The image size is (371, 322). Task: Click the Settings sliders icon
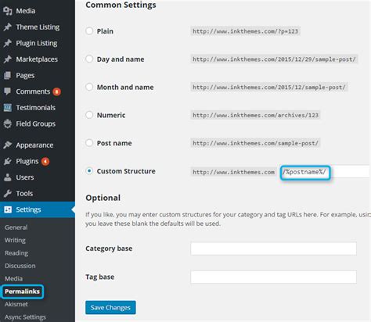point(8,209)
